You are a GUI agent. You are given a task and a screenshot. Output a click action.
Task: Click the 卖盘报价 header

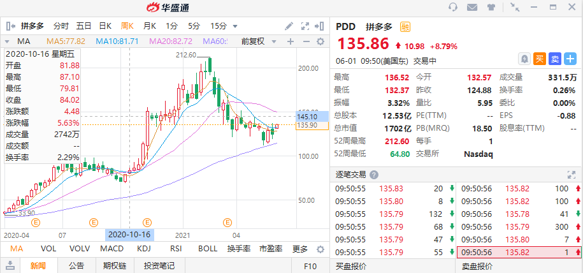click(x=477, y=266)
